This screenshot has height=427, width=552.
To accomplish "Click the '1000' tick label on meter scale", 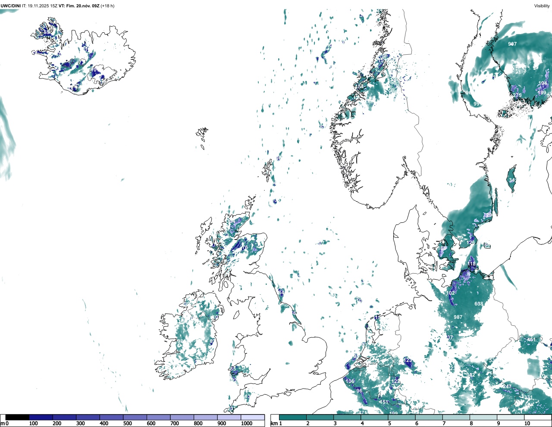I will tap(247, 424).
